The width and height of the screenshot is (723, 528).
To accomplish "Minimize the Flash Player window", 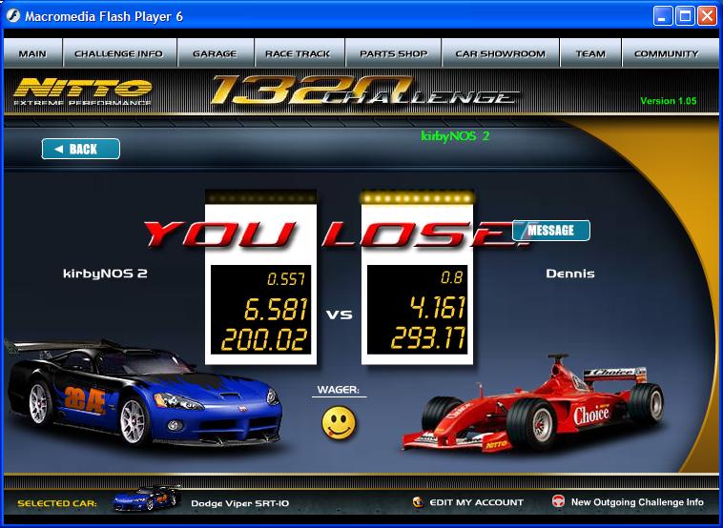I will [x=663, y=16].
